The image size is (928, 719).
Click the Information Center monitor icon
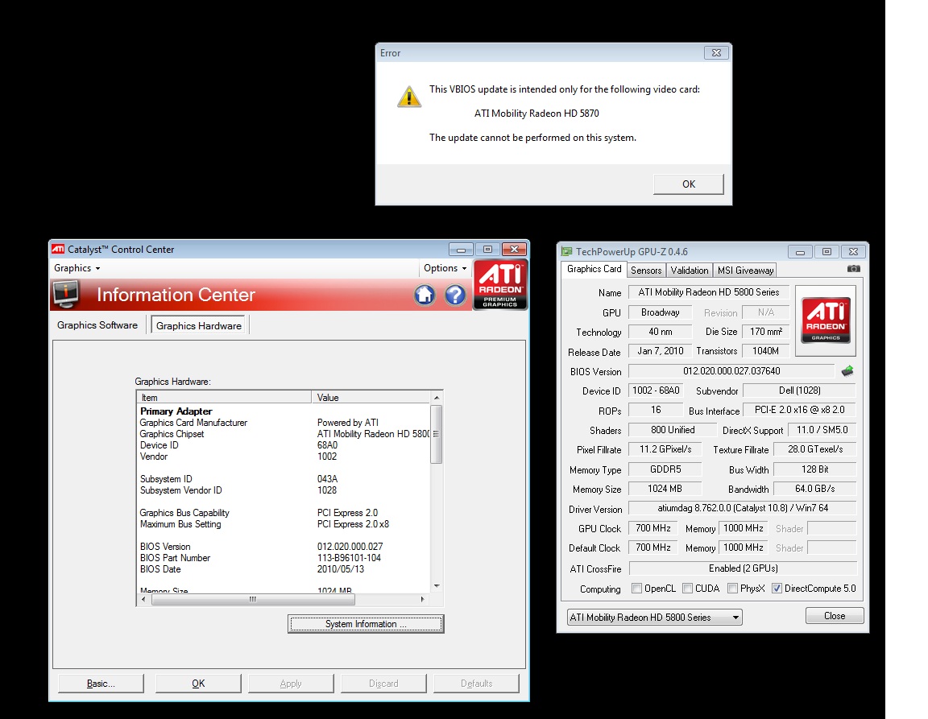66,295
